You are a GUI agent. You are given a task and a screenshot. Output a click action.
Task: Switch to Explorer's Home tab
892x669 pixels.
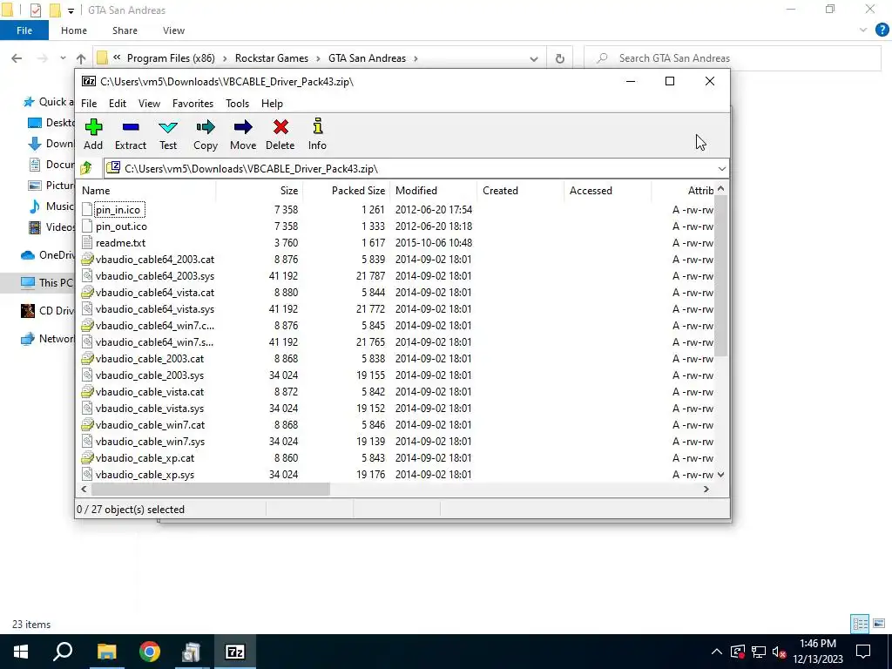click(x=74, y=30)
